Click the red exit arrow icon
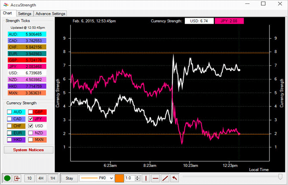The width and height of the screenshot is (288, 185). [x=17, y=178]
